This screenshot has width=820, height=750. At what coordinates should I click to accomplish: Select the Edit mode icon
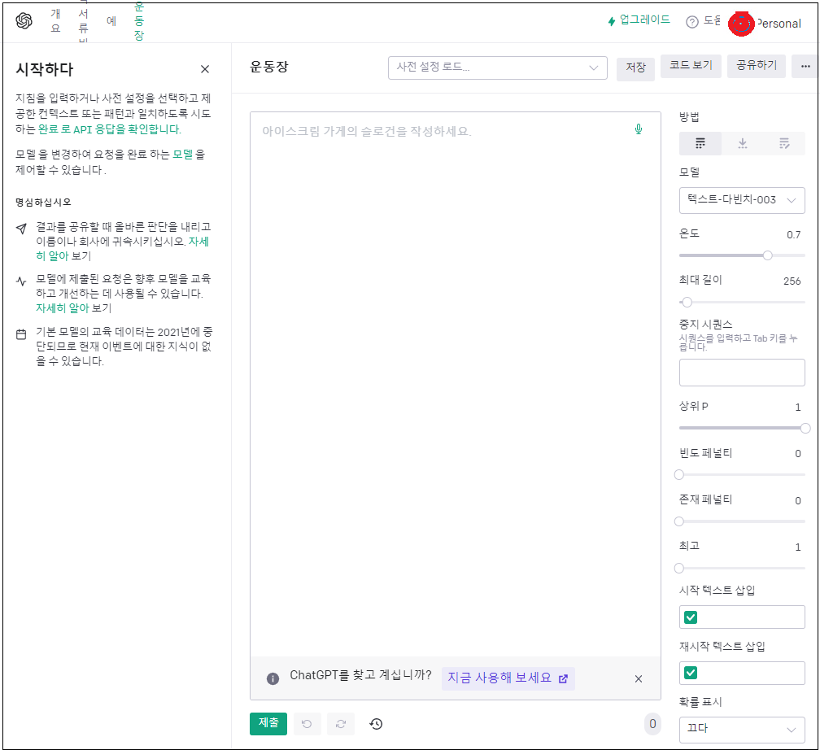click(x=784, y=143)
